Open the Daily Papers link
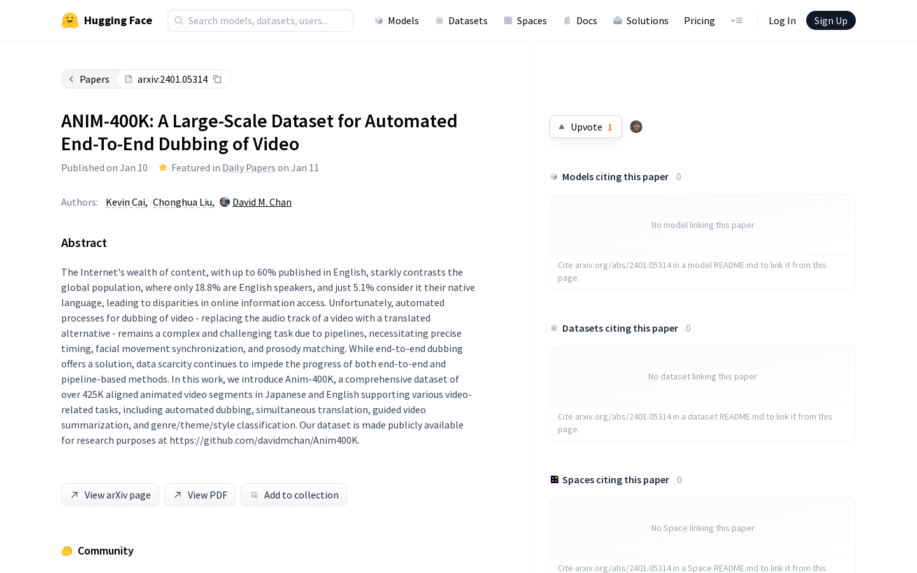This screenshot has width=917, height=573. 249,167
